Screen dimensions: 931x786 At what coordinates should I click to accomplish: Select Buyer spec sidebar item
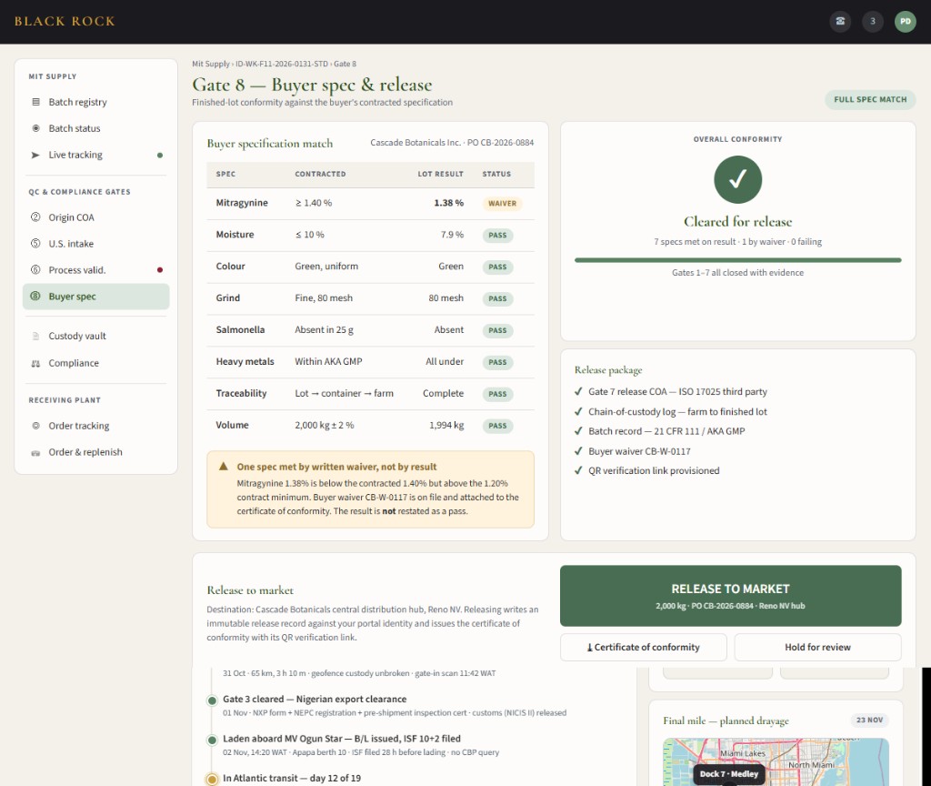pyautogui.click(x=96, y=297)
